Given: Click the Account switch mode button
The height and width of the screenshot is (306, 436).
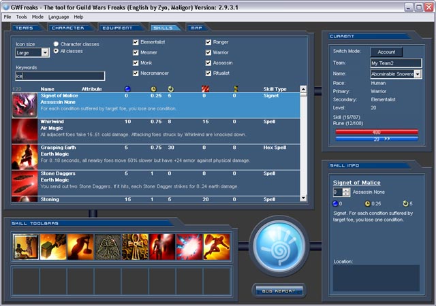Looking at the screenshot, I should tap(386, 52).
